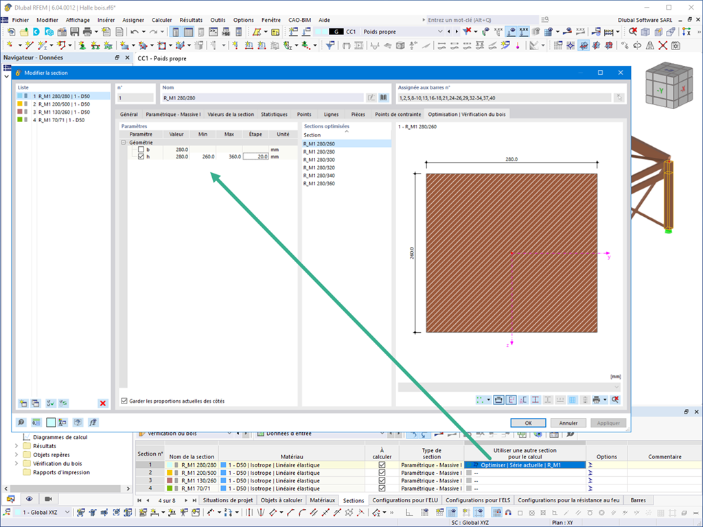Open a model with the folder icon
Viewport: 703px width, 527px height.
pyautogui.click(x=24, y=32)
